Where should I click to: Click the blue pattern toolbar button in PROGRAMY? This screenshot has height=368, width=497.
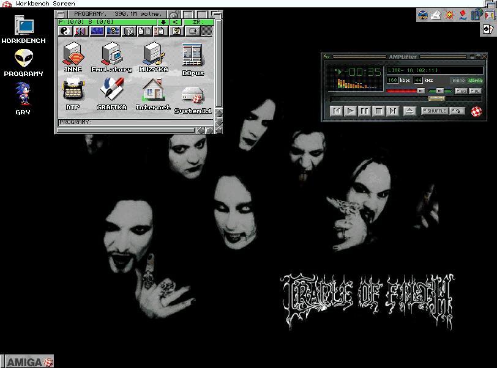pos(97,31)
